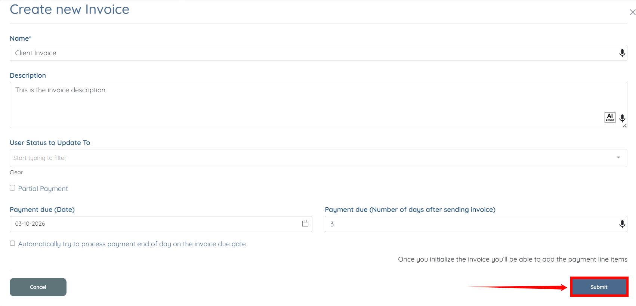Click the Description field microphone icon

[x=622, y=118]
